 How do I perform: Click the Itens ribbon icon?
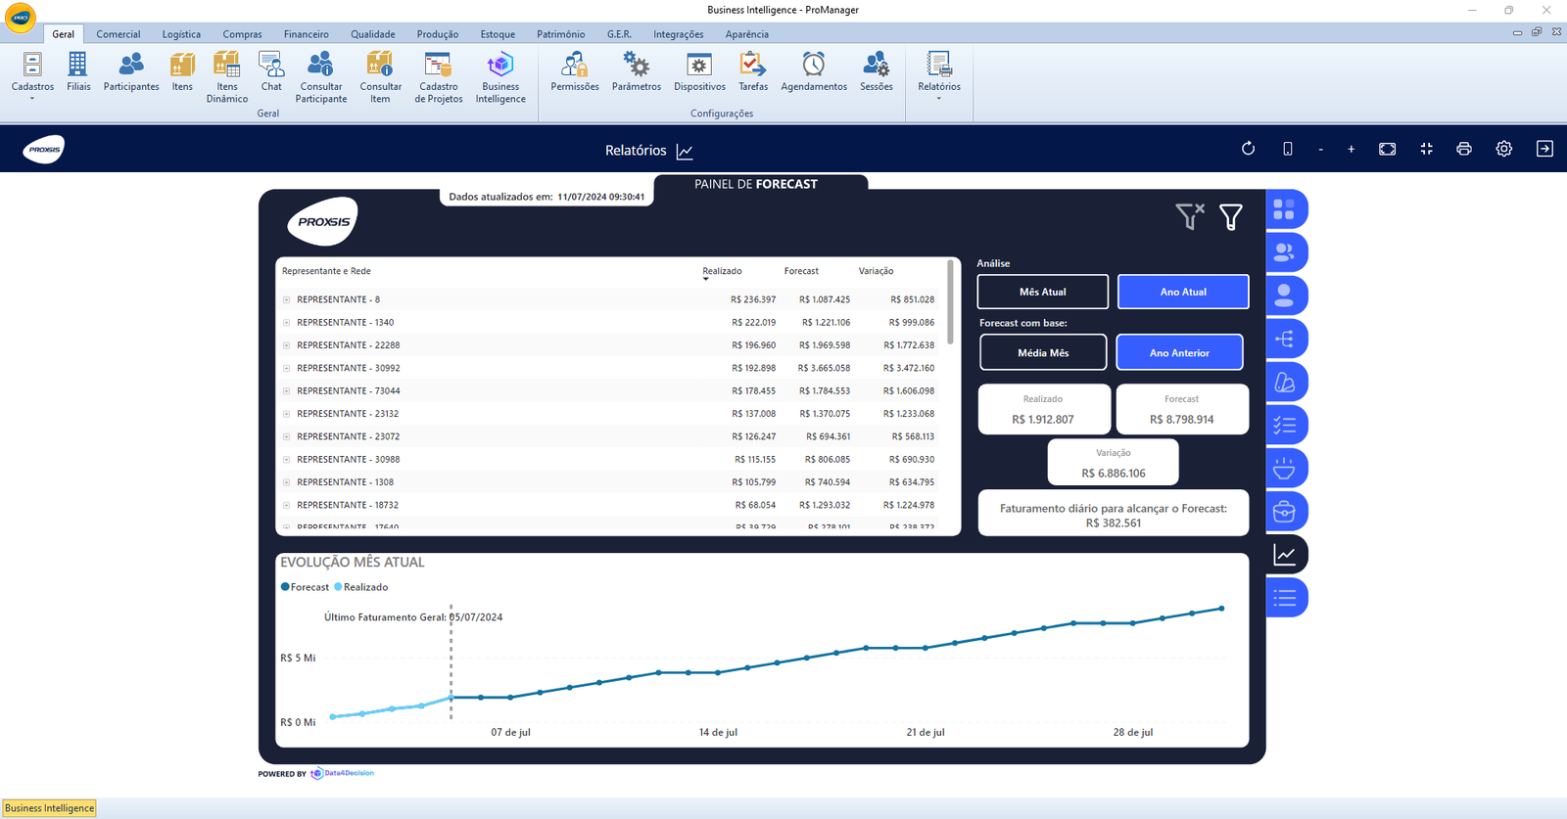point(182,72)
